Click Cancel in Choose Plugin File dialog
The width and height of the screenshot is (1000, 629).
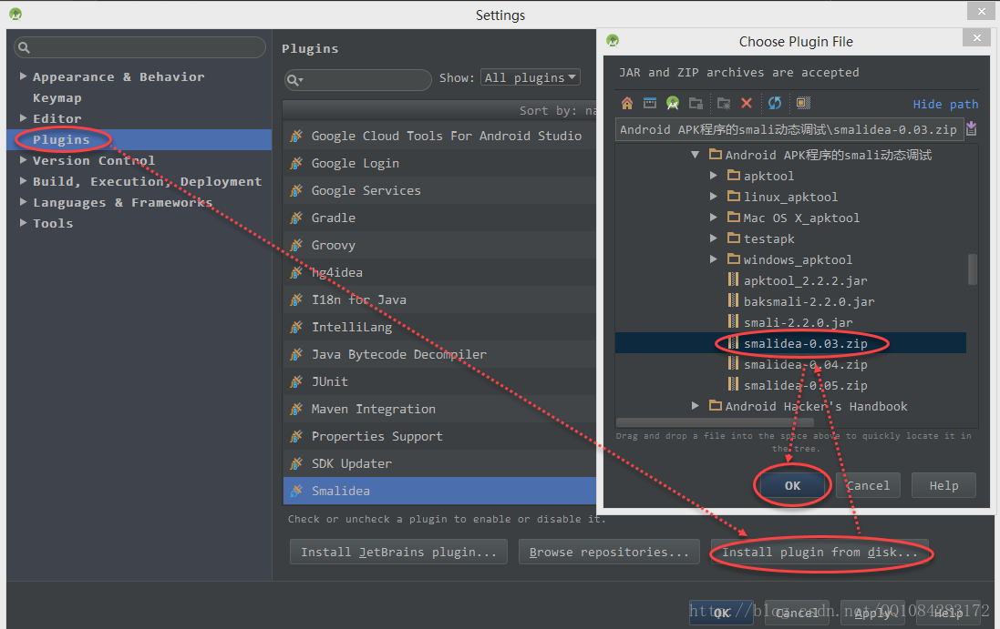(x=867, y=485)
